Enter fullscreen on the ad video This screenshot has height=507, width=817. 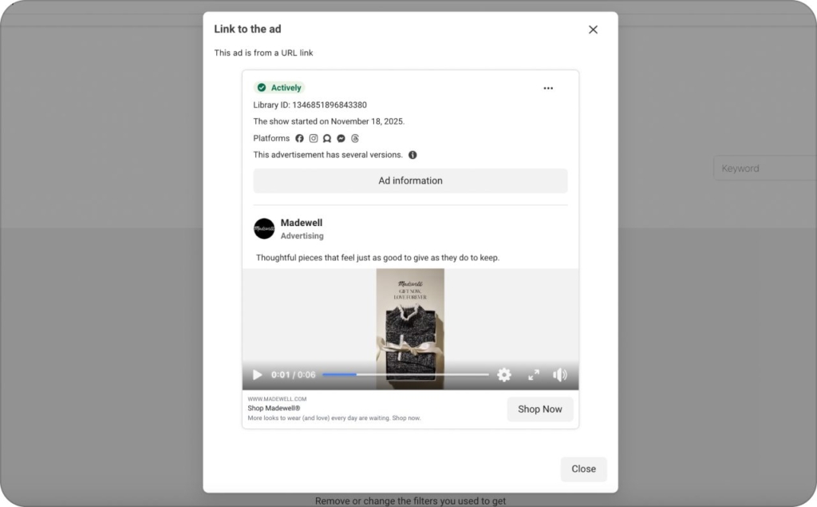[x=534, y=374]
